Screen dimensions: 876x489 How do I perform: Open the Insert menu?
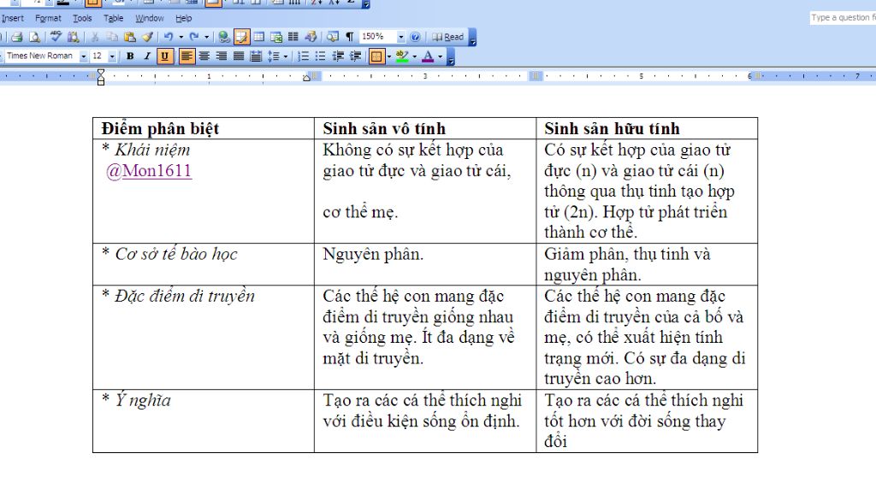point(12,18)
